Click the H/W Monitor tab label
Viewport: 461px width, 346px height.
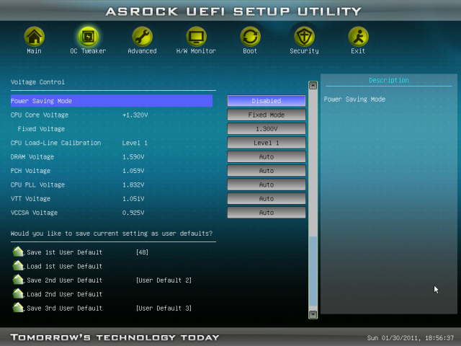[196, 51]
